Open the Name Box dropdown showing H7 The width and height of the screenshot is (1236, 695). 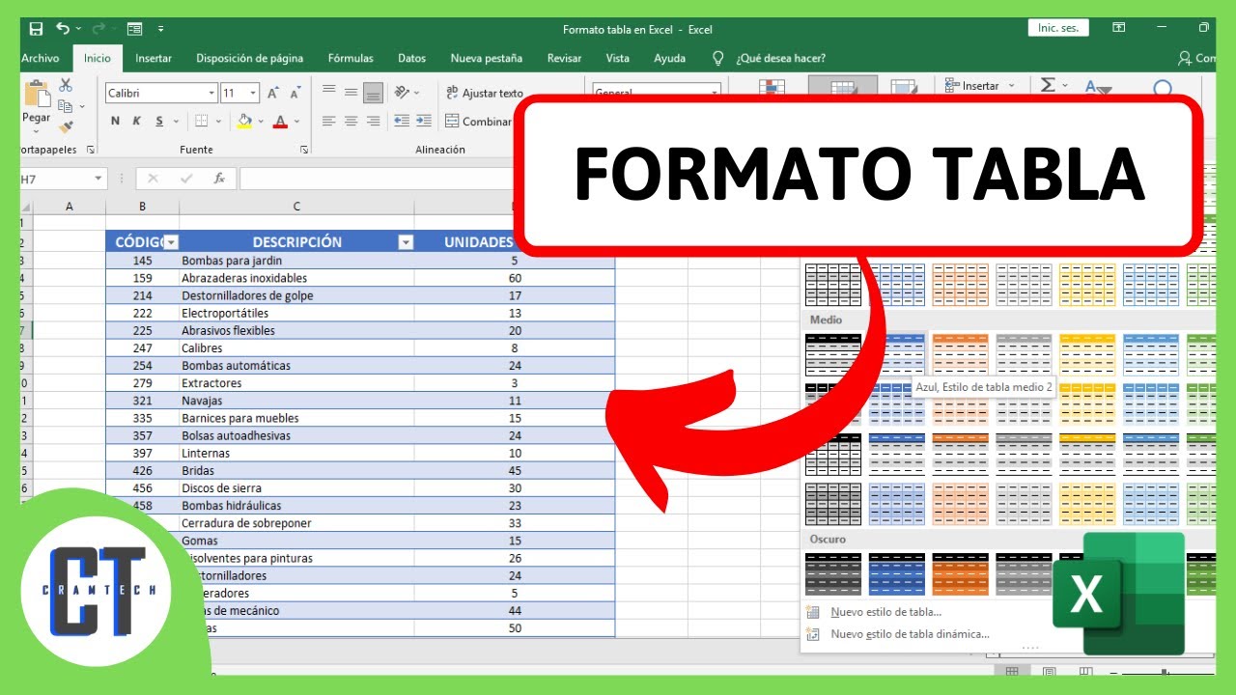pos(98,179)
